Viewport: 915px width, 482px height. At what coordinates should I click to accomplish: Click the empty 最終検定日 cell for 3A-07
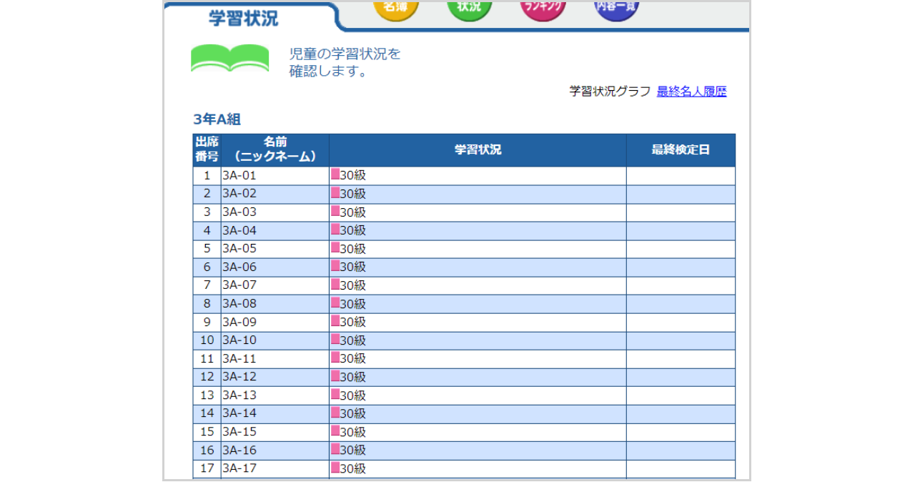coord(681,285)
